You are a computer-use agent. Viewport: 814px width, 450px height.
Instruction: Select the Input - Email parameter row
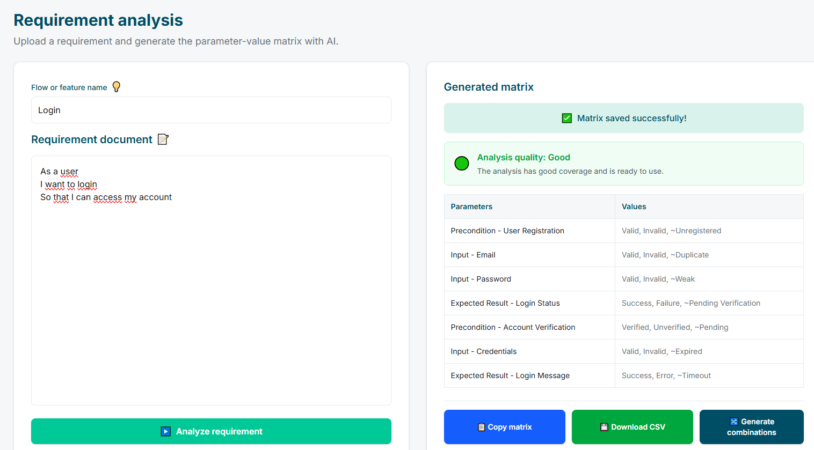coord(473,255)
